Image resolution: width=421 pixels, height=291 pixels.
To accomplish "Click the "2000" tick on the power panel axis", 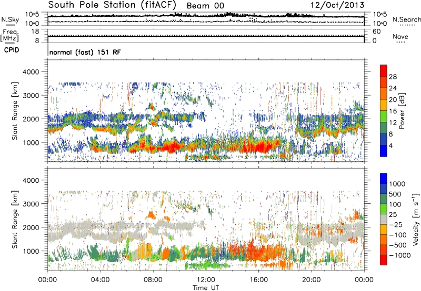I will pyautogui.click(x=31, y=119).
